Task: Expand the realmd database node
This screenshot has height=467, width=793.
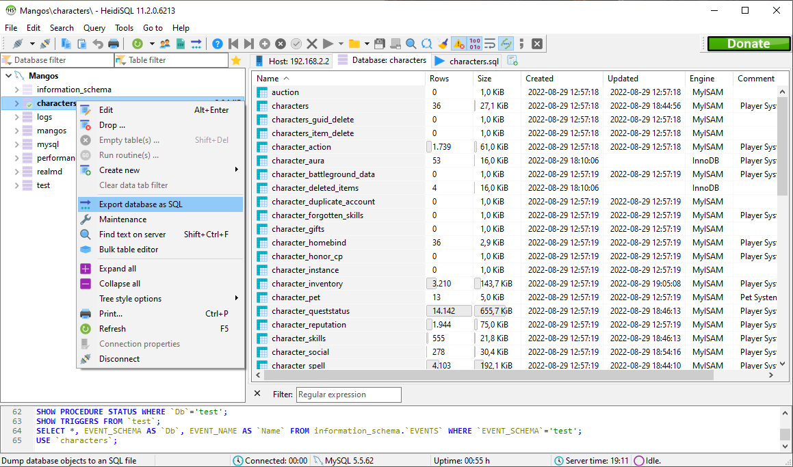Action: [x=16, y=172]
